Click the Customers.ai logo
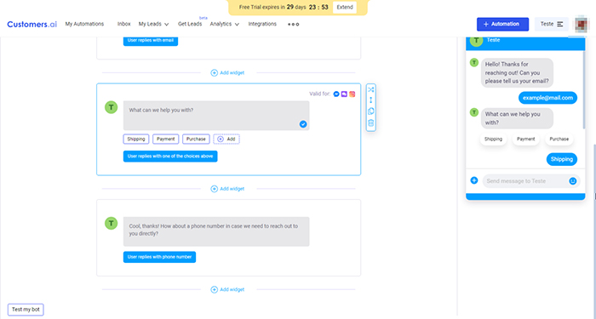596x319 pixels. pos(32,25)
